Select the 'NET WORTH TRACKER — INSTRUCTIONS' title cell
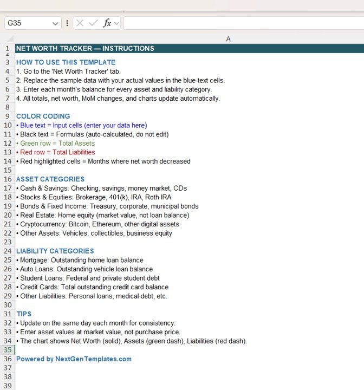Viewport: 364px width, 390px height. click(85, 48)
